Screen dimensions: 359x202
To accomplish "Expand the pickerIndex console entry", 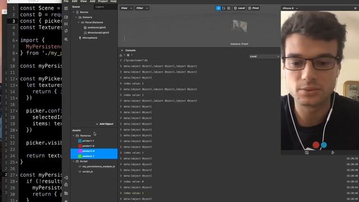I will [x=121, y=61].
